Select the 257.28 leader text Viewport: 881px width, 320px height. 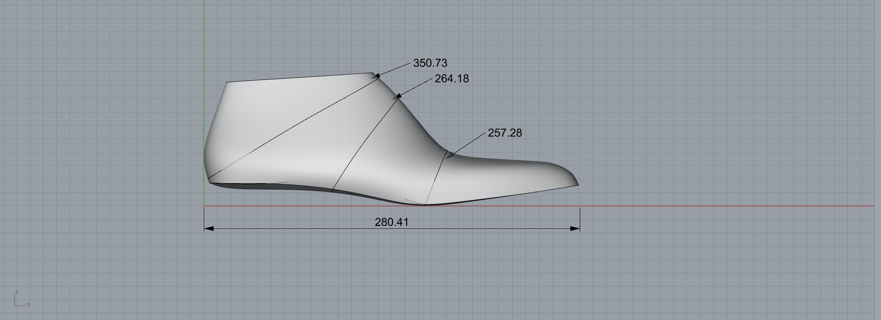click(505, 133)
